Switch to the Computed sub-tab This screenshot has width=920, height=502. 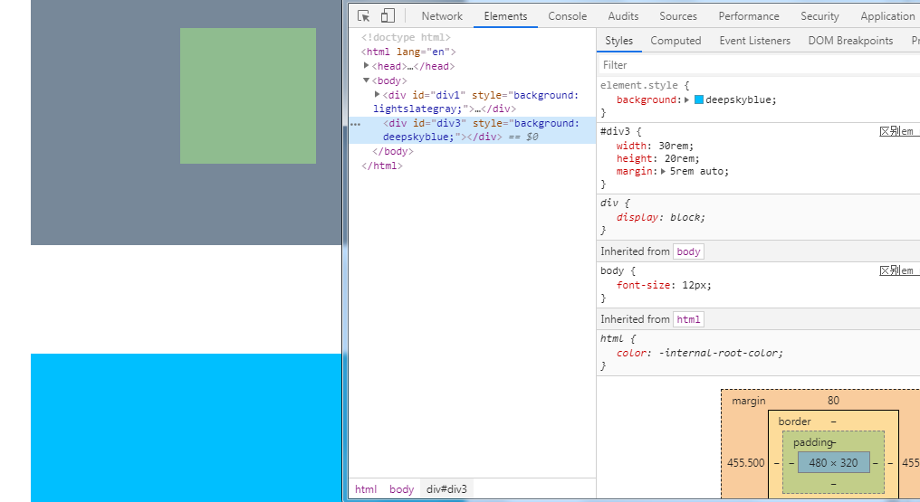pyautogui.click(x=676, y=41)
